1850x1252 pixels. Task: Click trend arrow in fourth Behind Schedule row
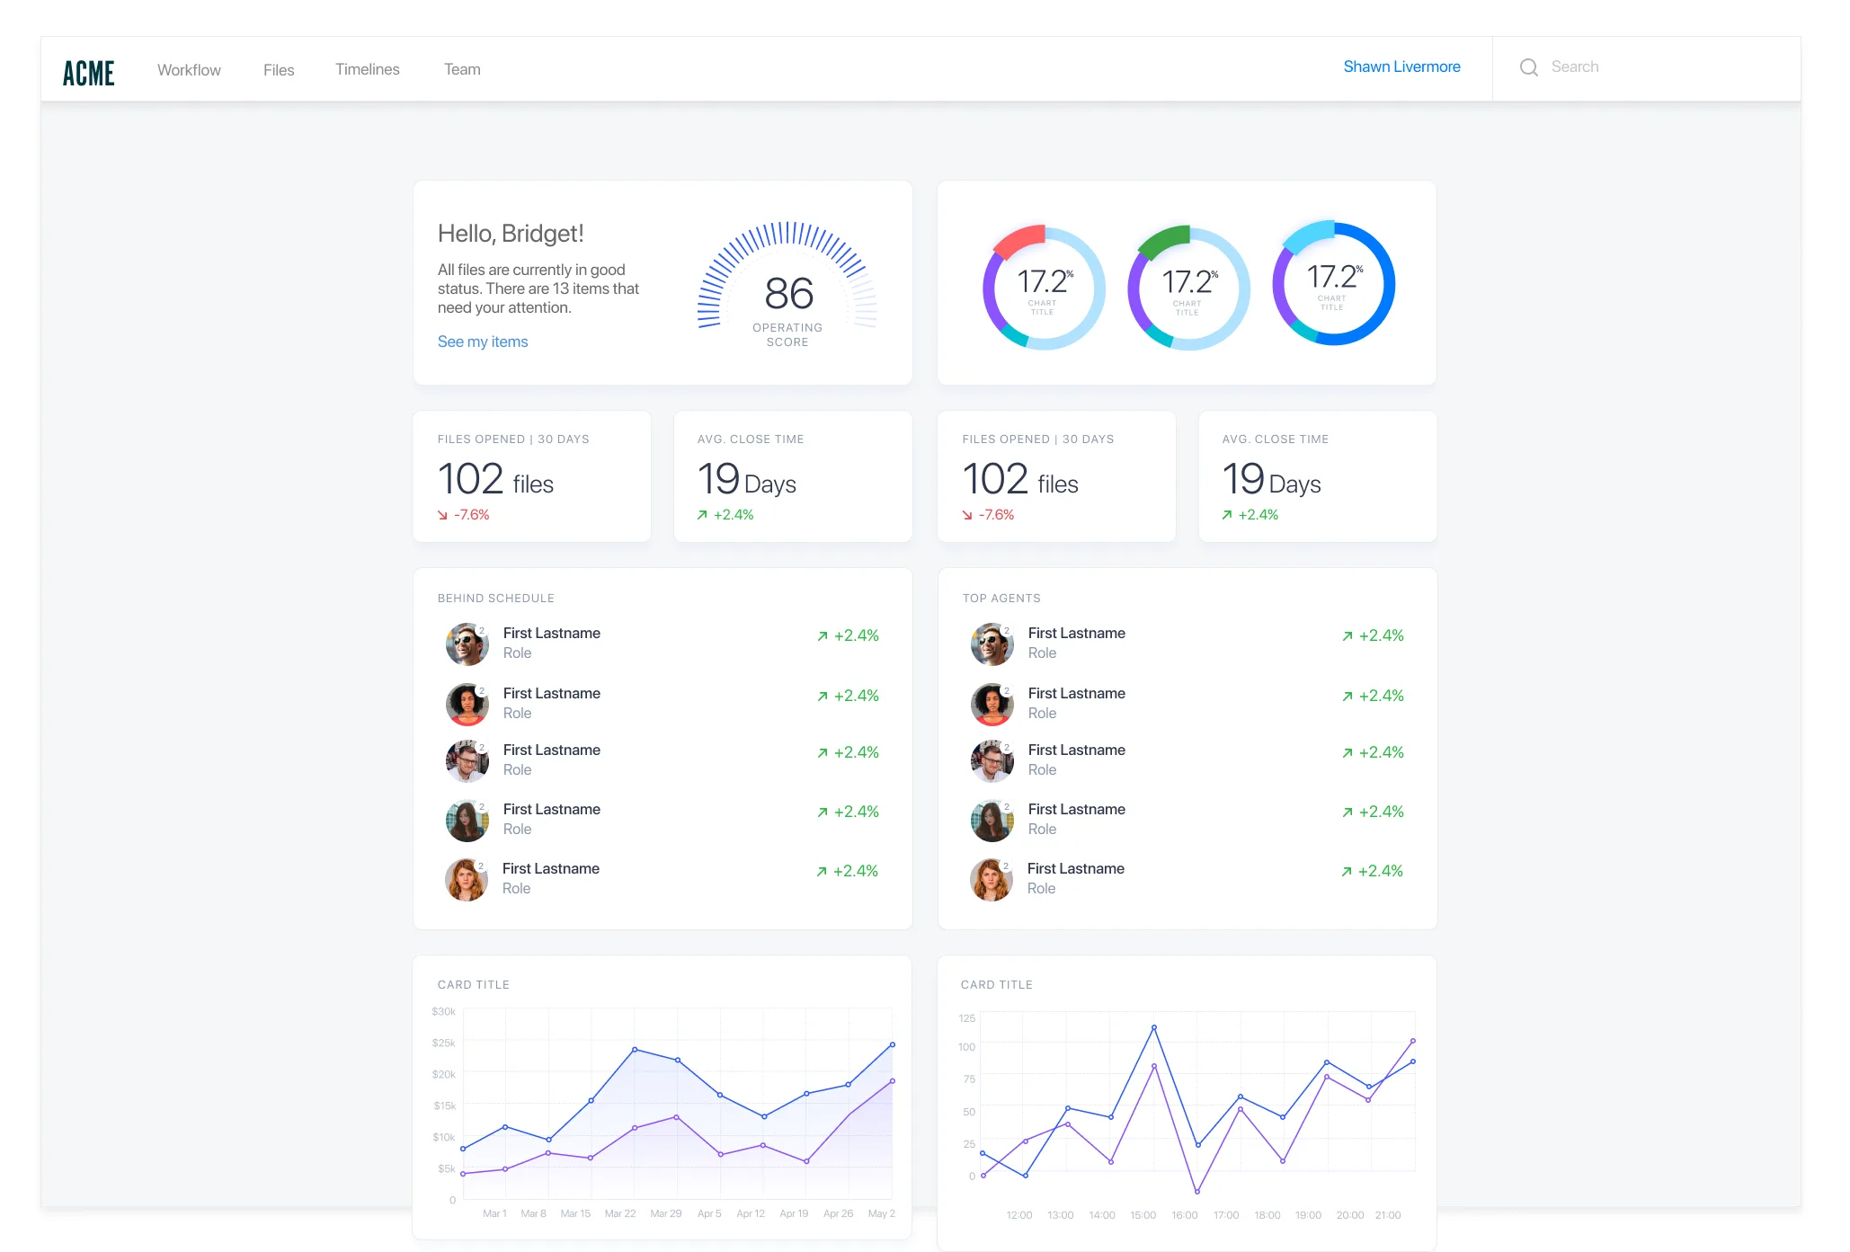823,812
